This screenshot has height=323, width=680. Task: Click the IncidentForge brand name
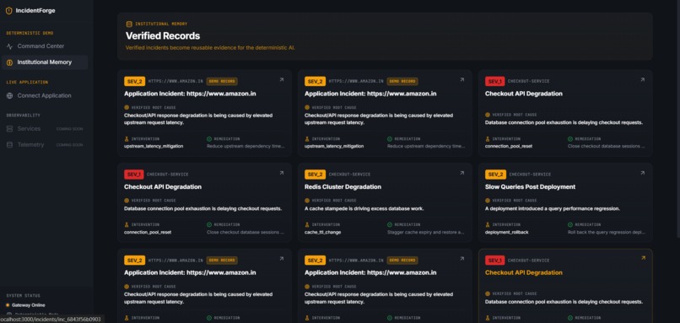tap(35, 11)
